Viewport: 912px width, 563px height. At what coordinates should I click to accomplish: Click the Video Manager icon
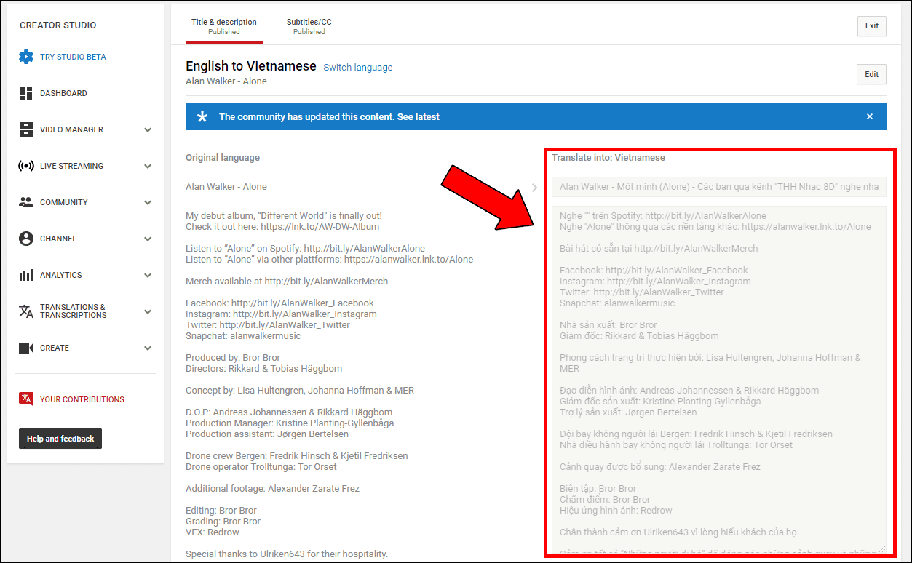(26, 129)
